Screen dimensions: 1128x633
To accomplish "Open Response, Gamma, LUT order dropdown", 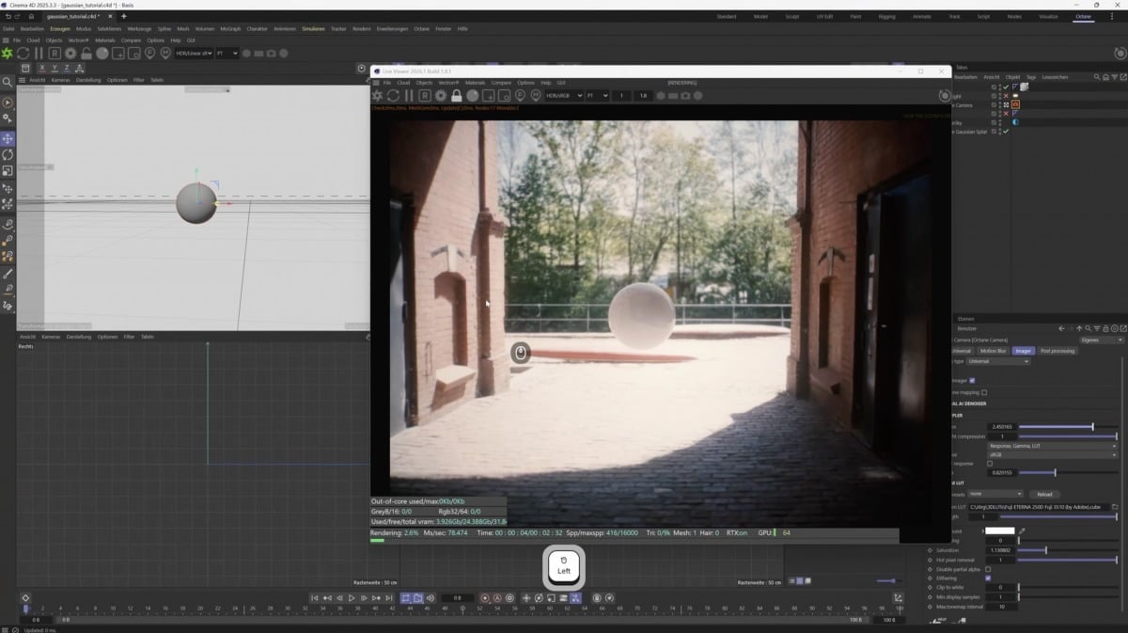I will coord(1052,446).
